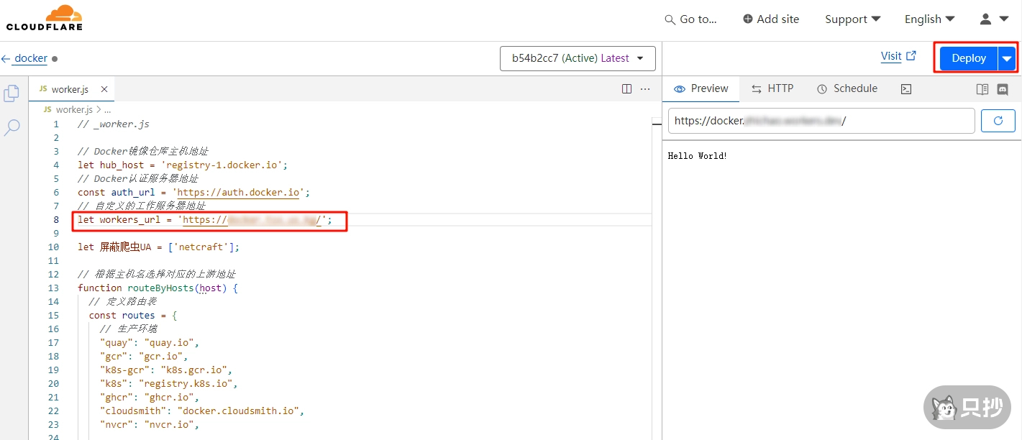Expand the English language dropdown
Image resolution: width=1022 pixels, height=440 pixels.
click(929, 19)
